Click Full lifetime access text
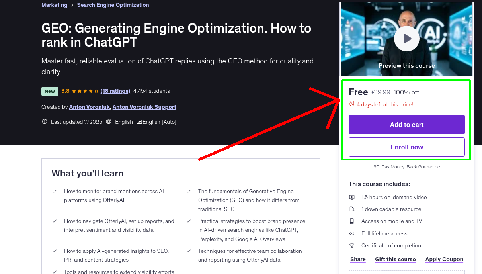Screen dimensions: 482x274 [x=384, y=233]
